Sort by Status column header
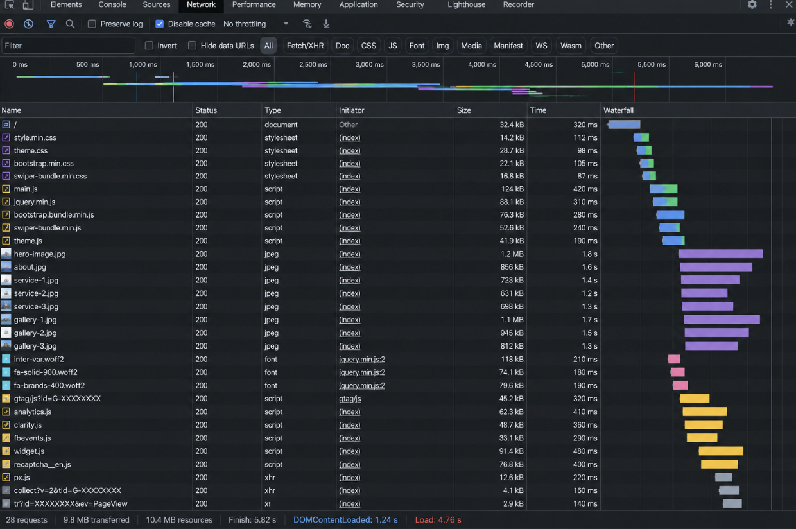This screenshot has width=796, height=529. click(227, 110)
